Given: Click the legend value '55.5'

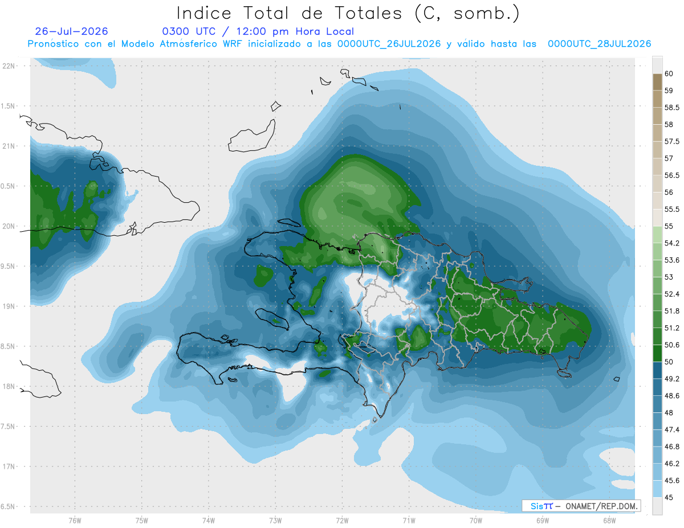Looking at the screenshot, I should pos(672,209).
